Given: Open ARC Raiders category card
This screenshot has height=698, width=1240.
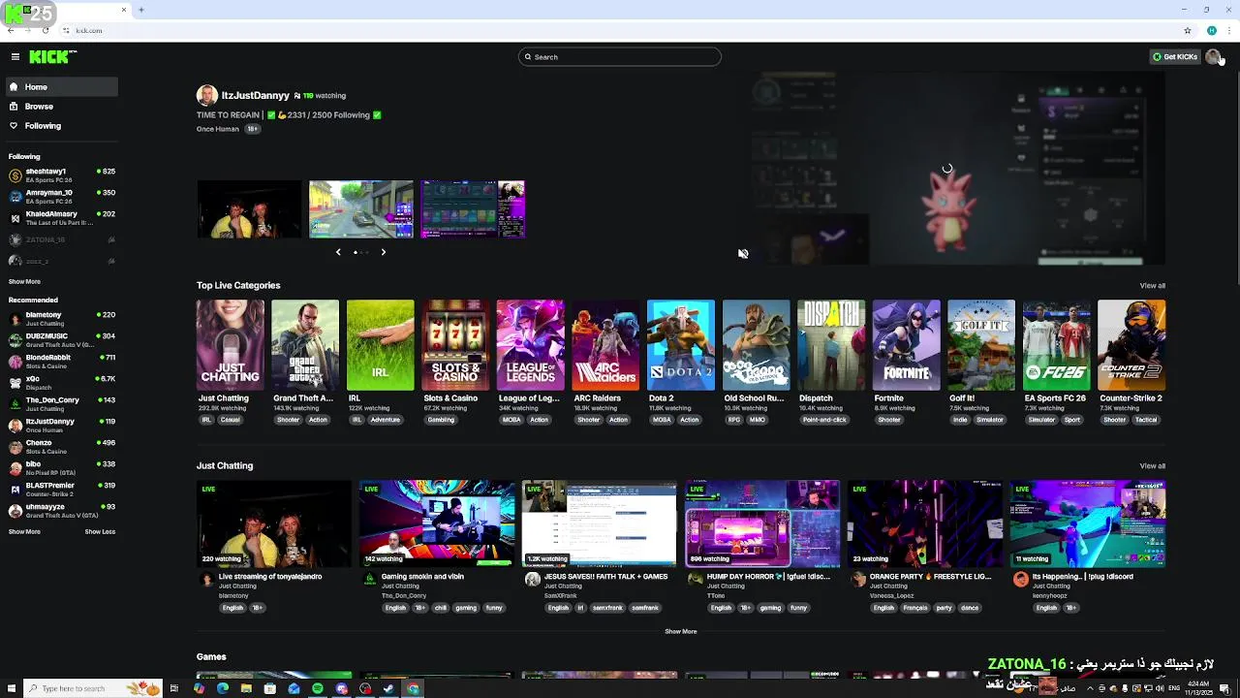Looking at the screenshot, I should (x=605, y=345).
